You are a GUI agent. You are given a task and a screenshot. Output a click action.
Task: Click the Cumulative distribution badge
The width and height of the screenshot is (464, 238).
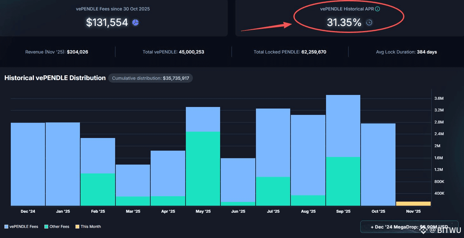pos(150,78)
